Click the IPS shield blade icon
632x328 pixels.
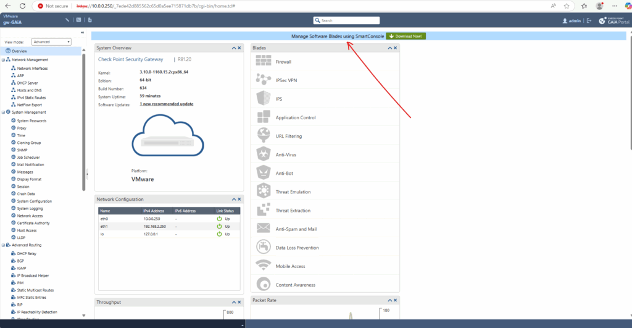click(x=263, y=98)
